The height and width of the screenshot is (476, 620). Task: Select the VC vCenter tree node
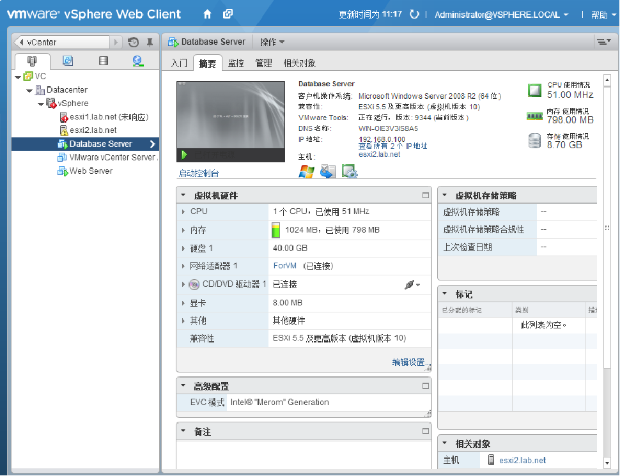coord(35,76)
